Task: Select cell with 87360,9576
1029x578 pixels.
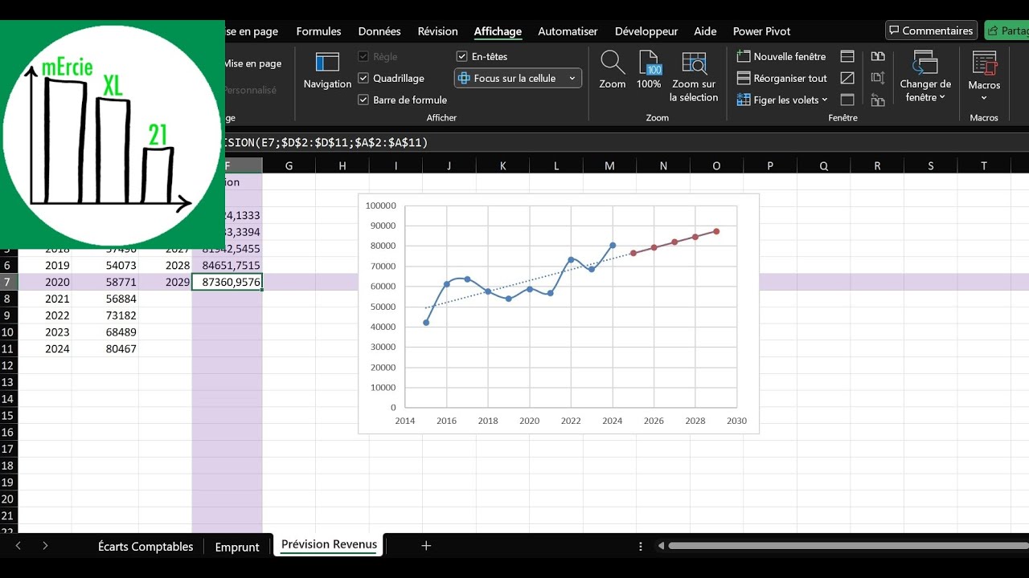Action: pyautogui.click(x=228, y=282)
